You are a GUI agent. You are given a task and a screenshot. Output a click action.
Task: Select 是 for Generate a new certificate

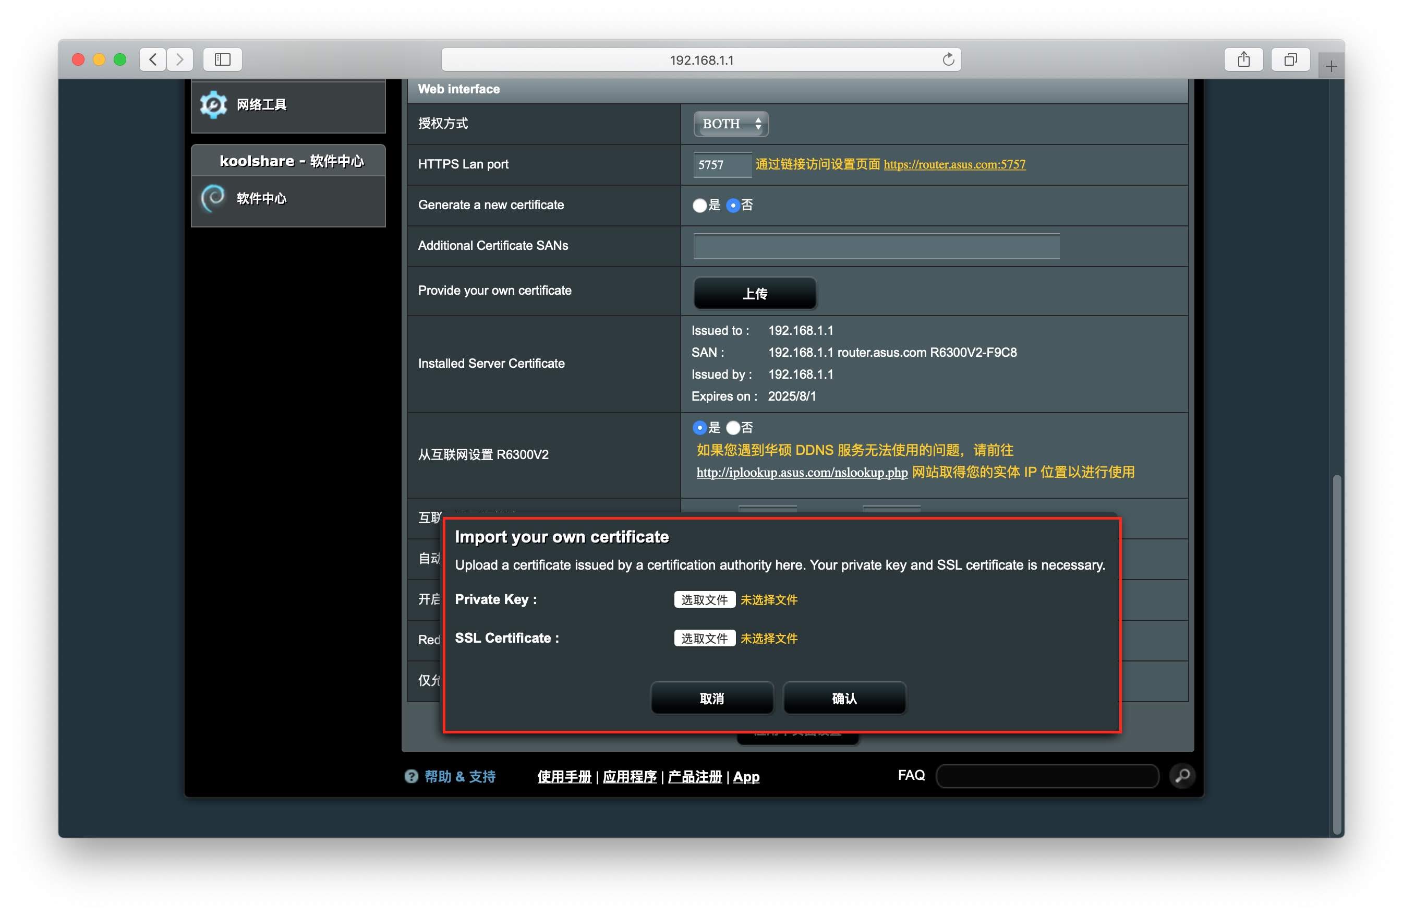pyautogui.click(x=700, y=206)
